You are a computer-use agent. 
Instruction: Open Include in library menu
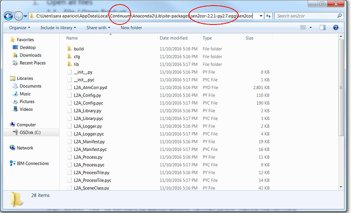pos(58,28)
